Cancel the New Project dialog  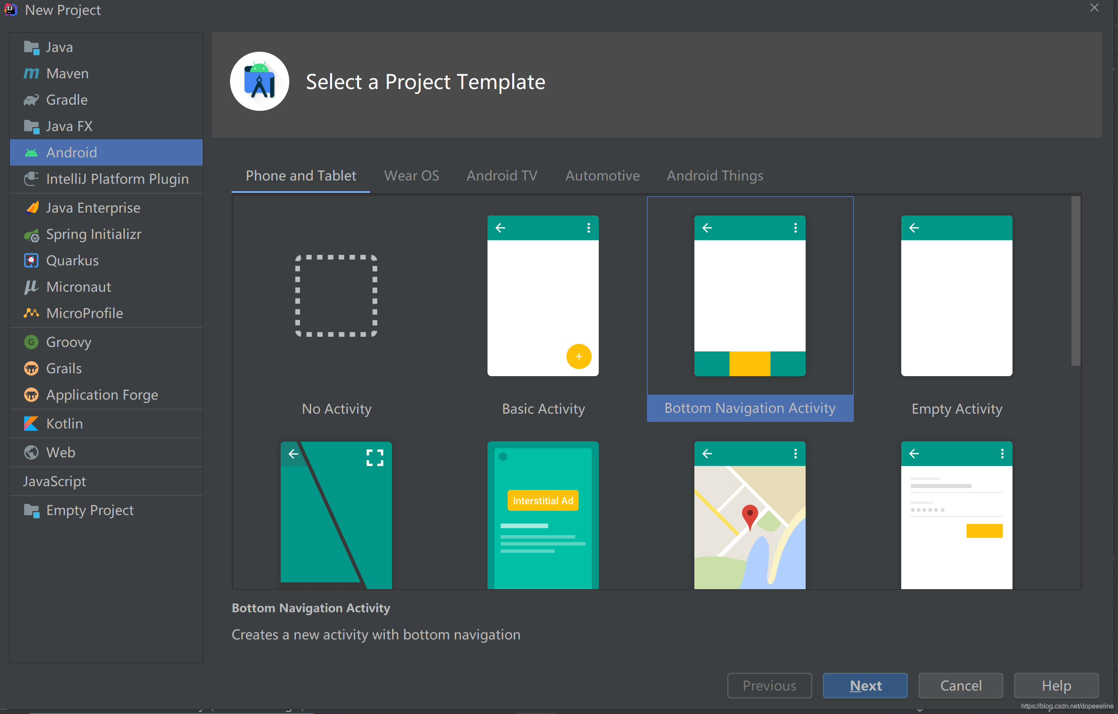(961, 686)
